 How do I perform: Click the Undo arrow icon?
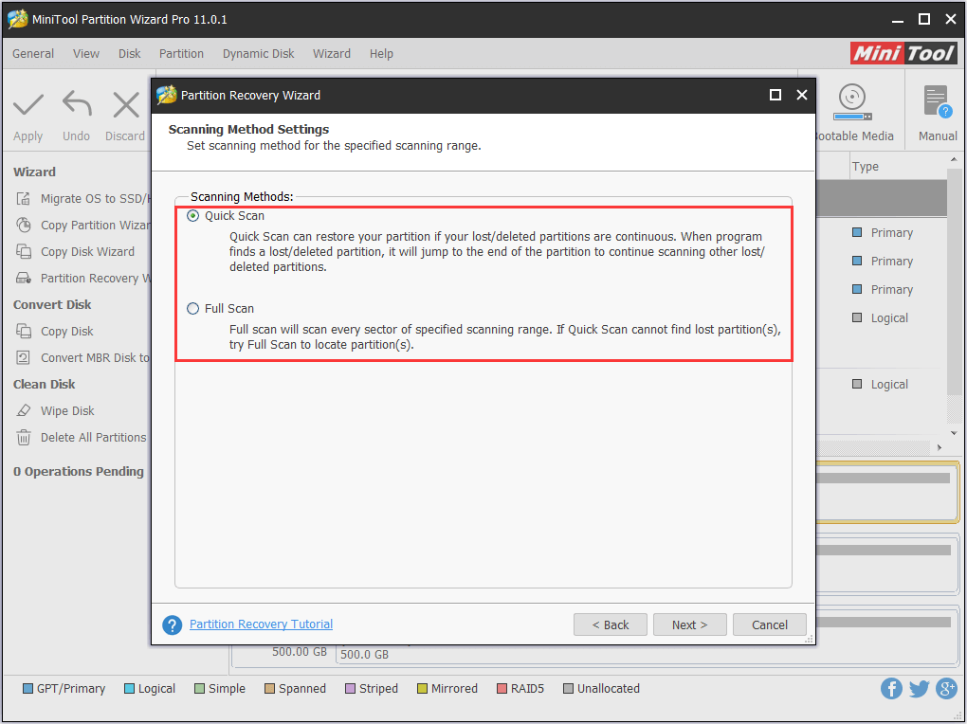click(77, 103)
